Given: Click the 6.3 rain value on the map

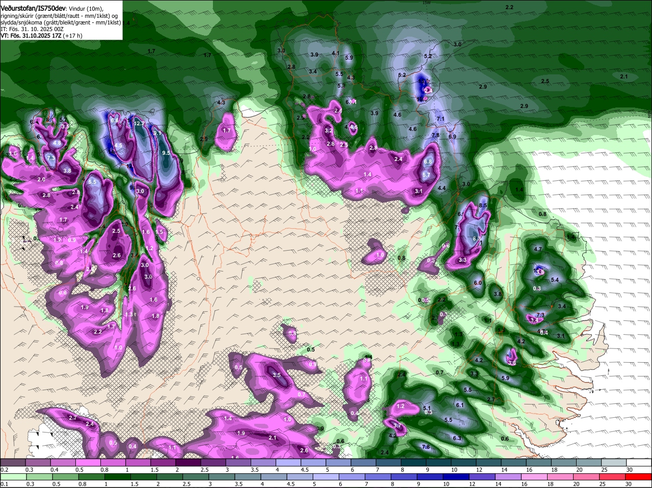Looking at the screenshot, I should pyautogui.click(x=457, y=438).
